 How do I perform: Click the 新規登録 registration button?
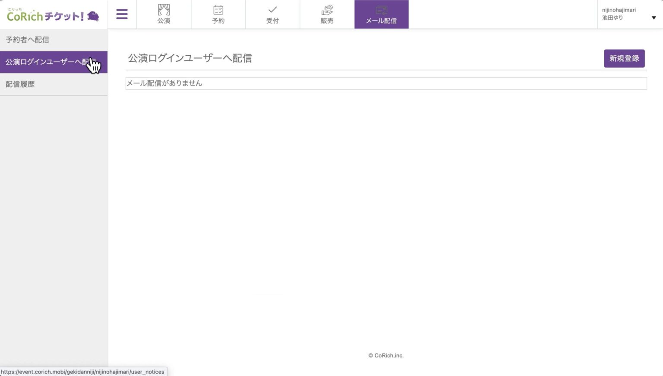(x=624, y=58)
